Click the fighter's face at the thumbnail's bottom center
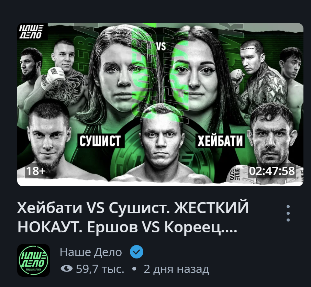The height and width of the screenshot is (287, 311). (x=162, y=139)
